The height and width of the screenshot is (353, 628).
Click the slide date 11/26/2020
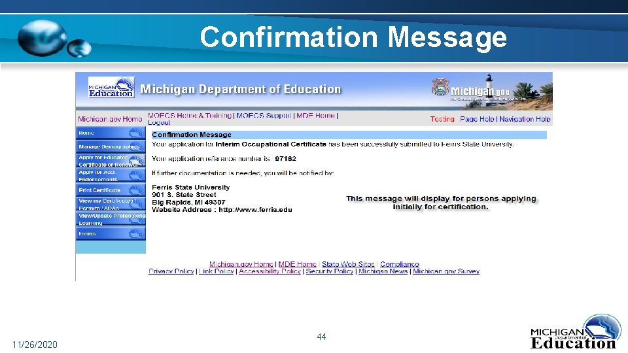coord(35,345)
